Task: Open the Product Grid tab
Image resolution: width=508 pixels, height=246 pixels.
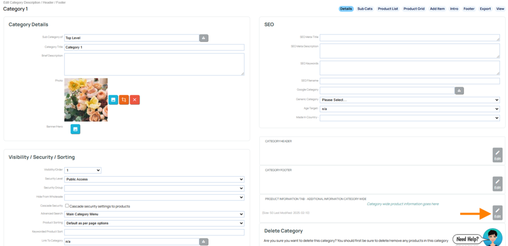Action: [414, 9]
